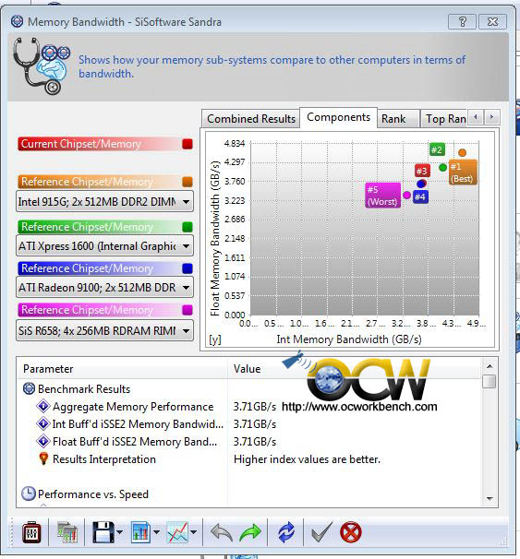This screenshot has height=559, width=520.
Task: Open the benchmark options icon in toolbar
Action: point(31,532)
